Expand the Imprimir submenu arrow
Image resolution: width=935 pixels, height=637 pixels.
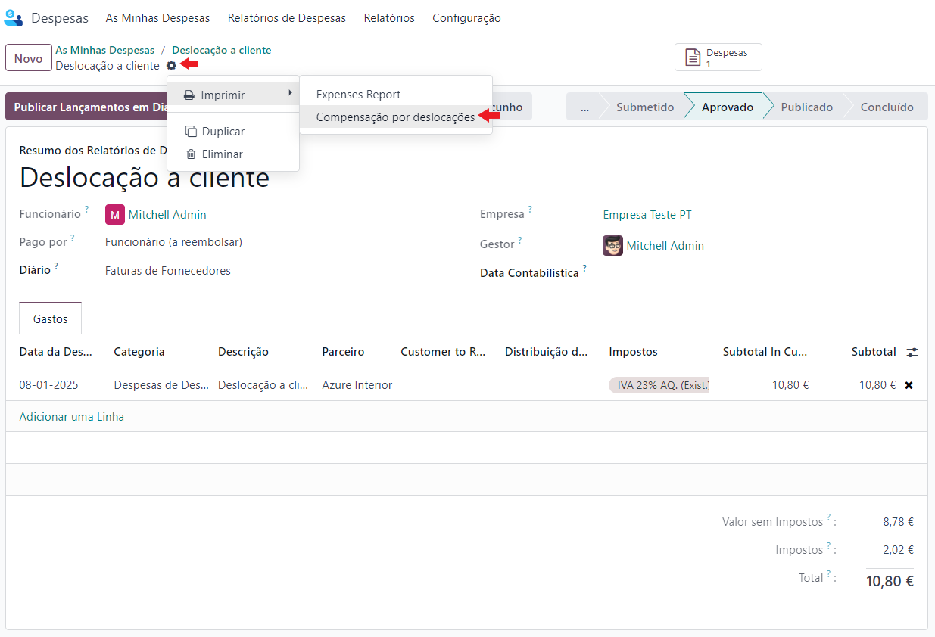pos(290,93)
